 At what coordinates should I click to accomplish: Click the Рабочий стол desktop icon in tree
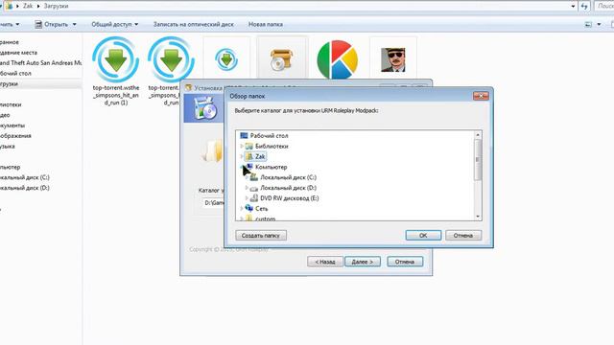(x=244, y=136)
